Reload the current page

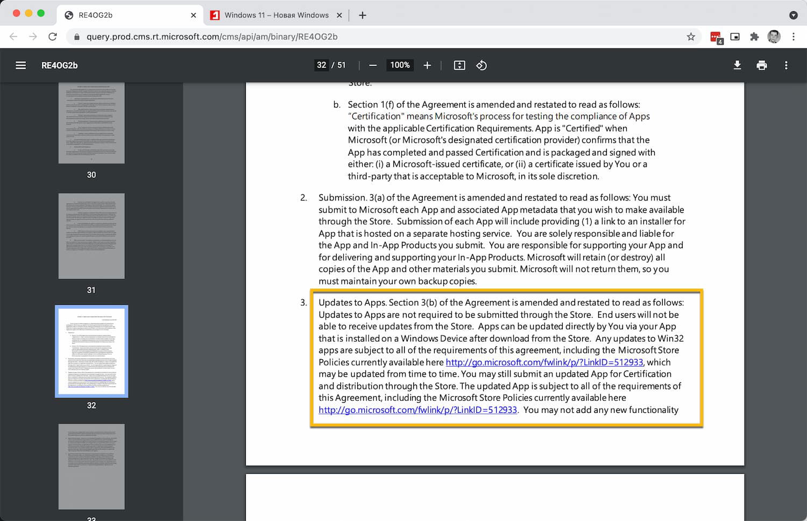click(x=52, y=37)
